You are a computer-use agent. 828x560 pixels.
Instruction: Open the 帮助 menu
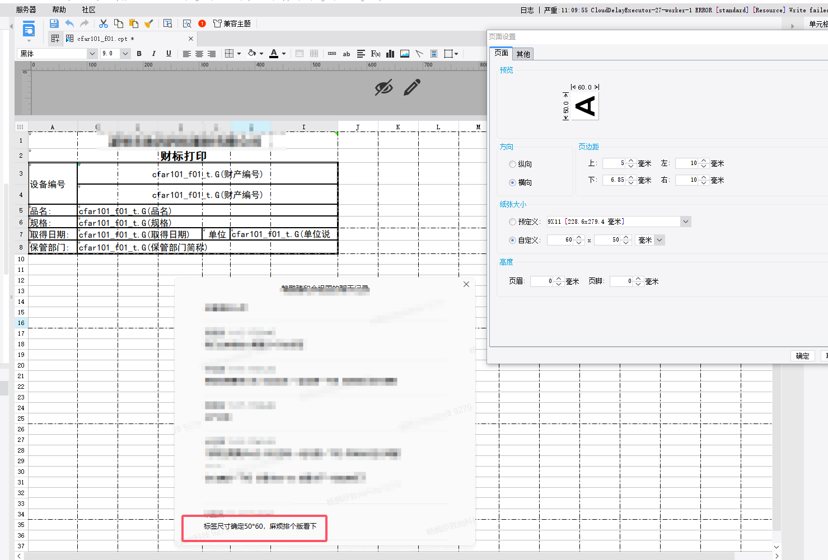coord(59,10)
